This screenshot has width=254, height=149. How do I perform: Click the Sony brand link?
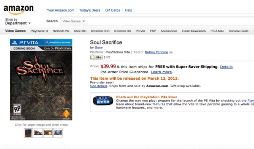tap(99, 48)
